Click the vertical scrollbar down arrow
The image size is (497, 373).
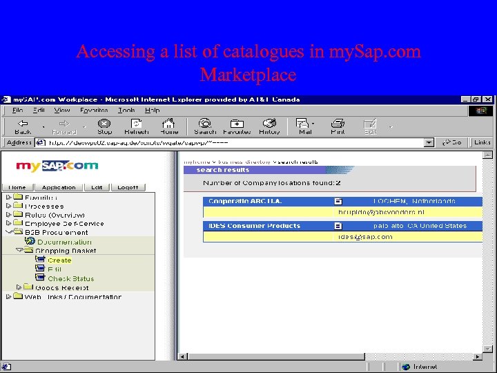coord(487,349)
